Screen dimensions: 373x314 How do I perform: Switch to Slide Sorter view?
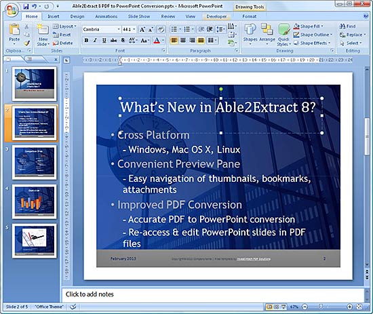(277, 307)
